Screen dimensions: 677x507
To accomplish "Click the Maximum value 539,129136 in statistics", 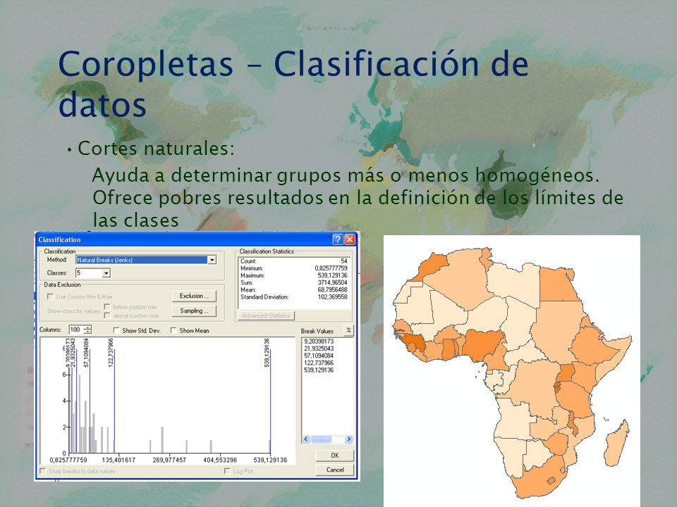I will (x=332, y=275).
